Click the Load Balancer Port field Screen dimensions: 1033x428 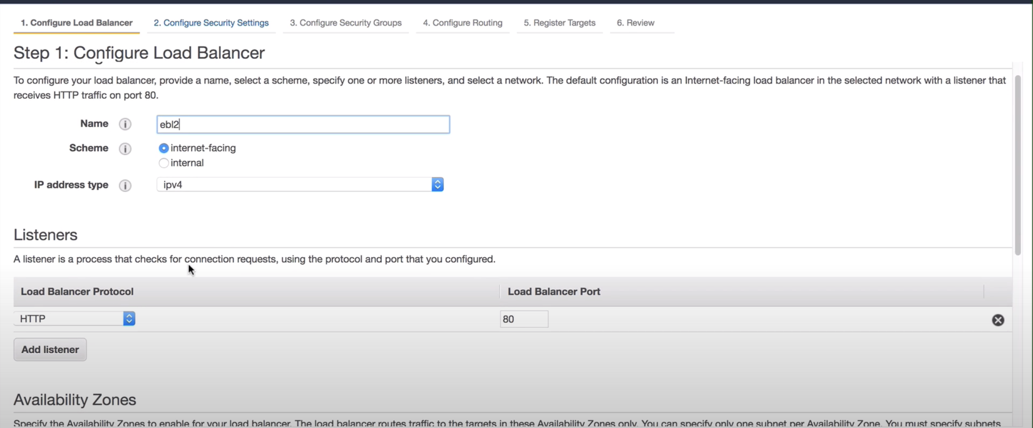[x=524, y=319]
